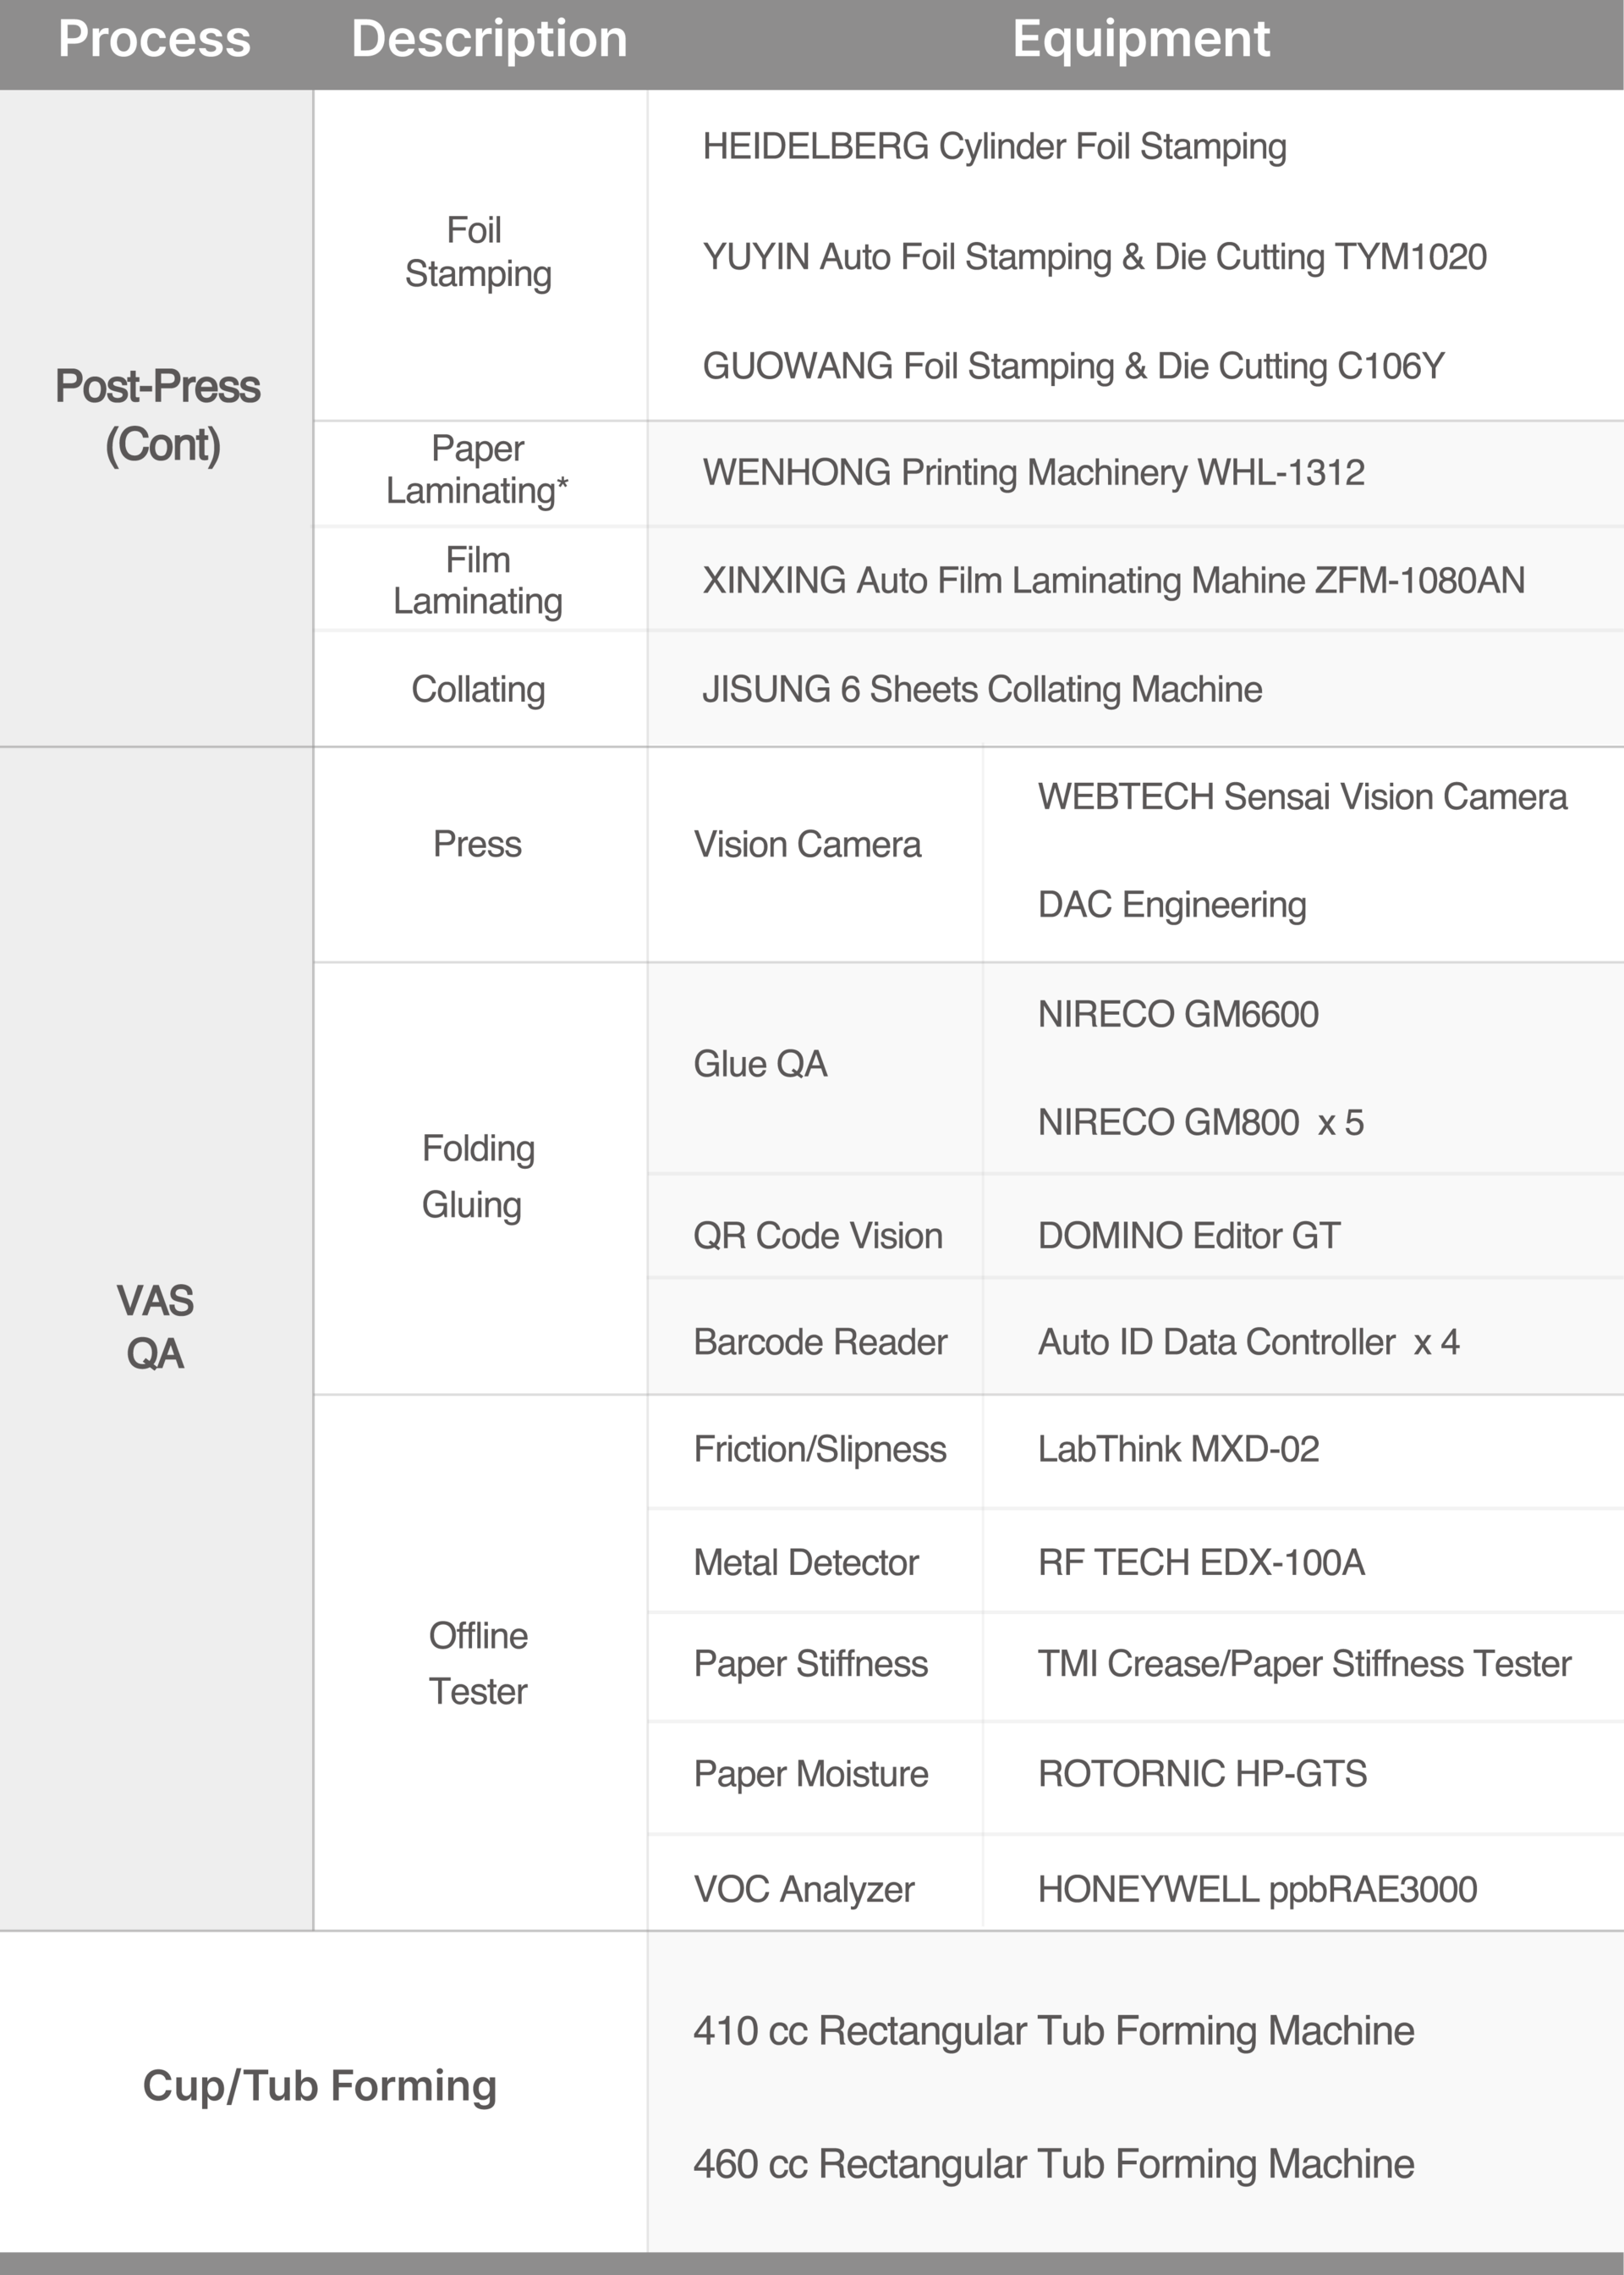This screenshot has width=1624, height=2275.
Task: Click Auto ID Data Controller x 4
Action: click(x=1248, y=1342)
